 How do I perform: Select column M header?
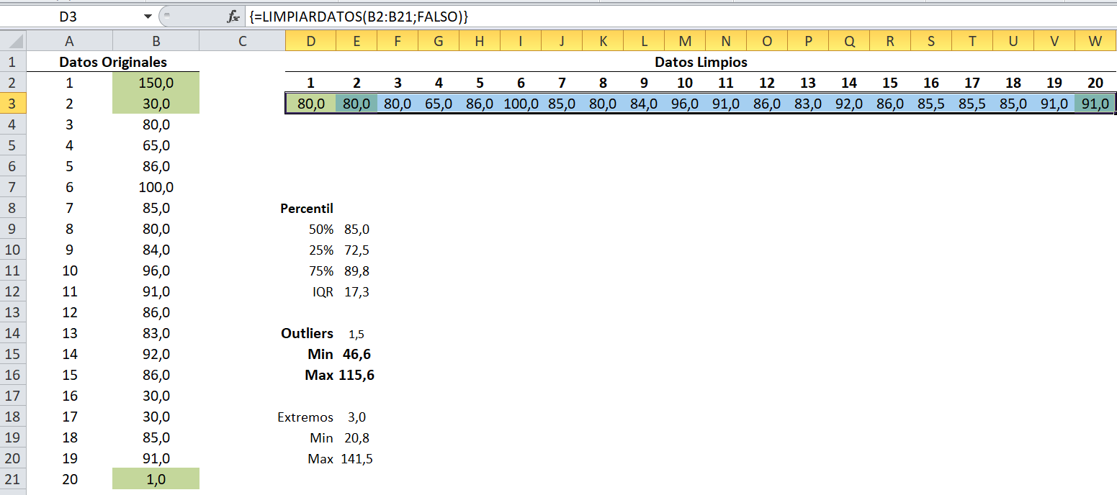point(685,42)
